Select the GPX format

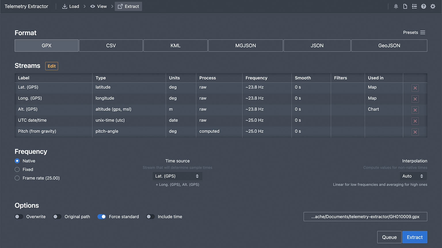47,46
